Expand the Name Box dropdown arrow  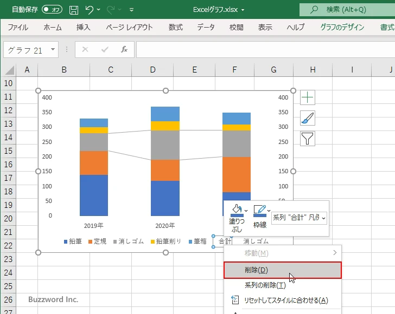coord(53,49)
